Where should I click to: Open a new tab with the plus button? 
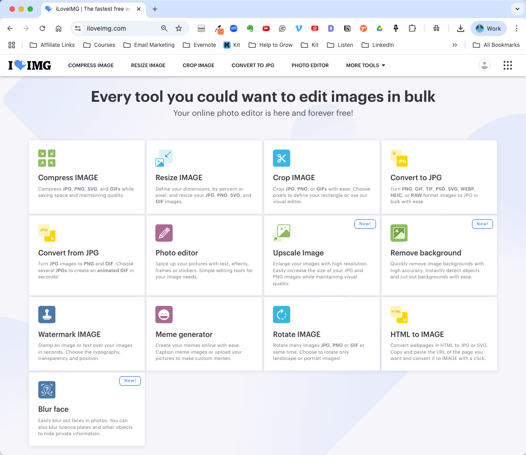coord(154,9)
